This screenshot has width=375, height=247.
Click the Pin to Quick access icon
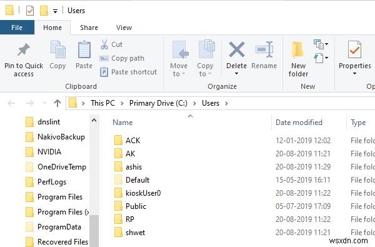24,49
